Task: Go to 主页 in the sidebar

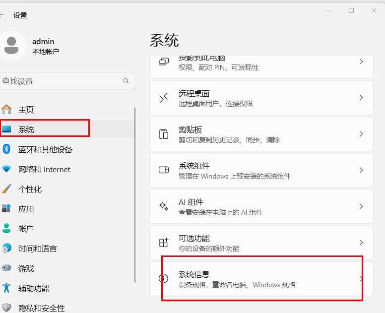Action: coord(67,110)
